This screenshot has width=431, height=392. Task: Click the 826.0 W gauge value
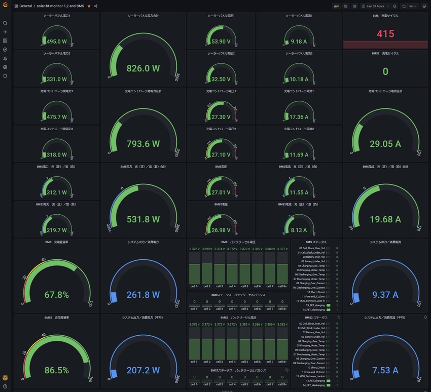coord(143,68)
